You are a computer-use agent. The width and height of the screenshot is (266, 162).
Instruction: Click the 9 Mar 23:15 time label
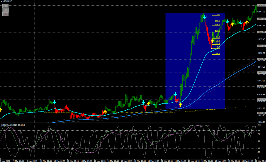[x=32, y=161]
